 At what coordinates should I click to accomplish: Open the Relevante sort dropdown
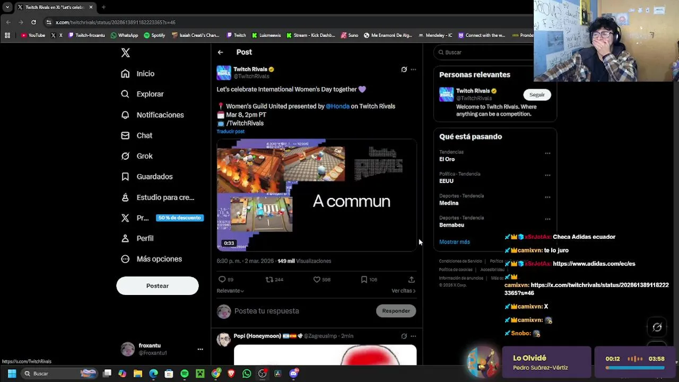(x=230, y=291)
